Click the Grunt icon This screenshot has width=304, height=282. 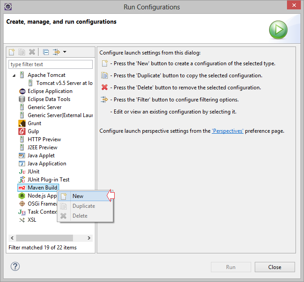pos(22,123)
